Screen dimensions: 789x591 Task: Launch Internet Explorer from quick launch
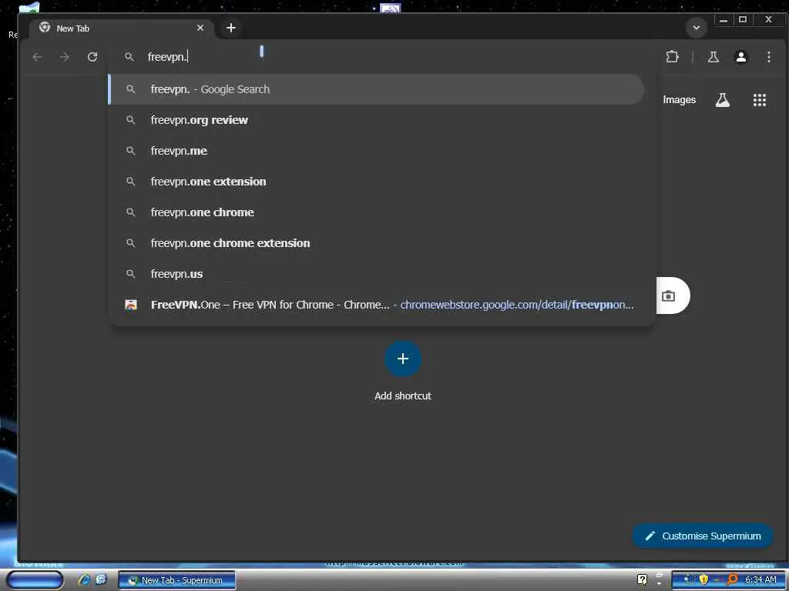click(x=83, y=580)
